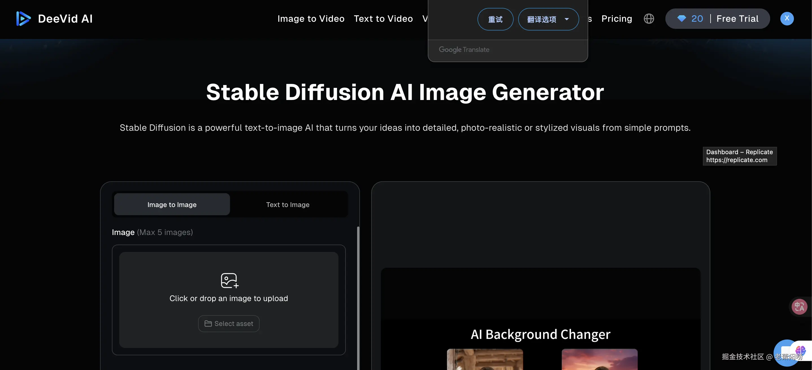Viewport: 812px width, 370px height.
Task: Click the folder icon in Select asset
Action: (x=208, y=324)
